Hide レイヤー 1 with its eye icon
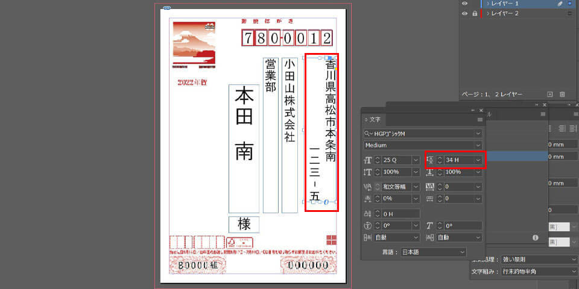579x289 pixels. tap(464, 4)
